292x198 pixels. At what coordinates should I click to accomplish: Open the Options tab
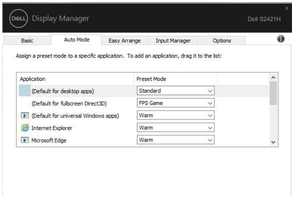[x=222, y=40]
